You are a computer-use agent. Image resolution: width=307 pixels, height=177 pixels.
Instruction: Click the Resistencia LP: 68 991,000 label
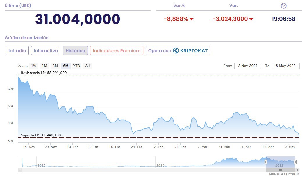tap(44, 73)
